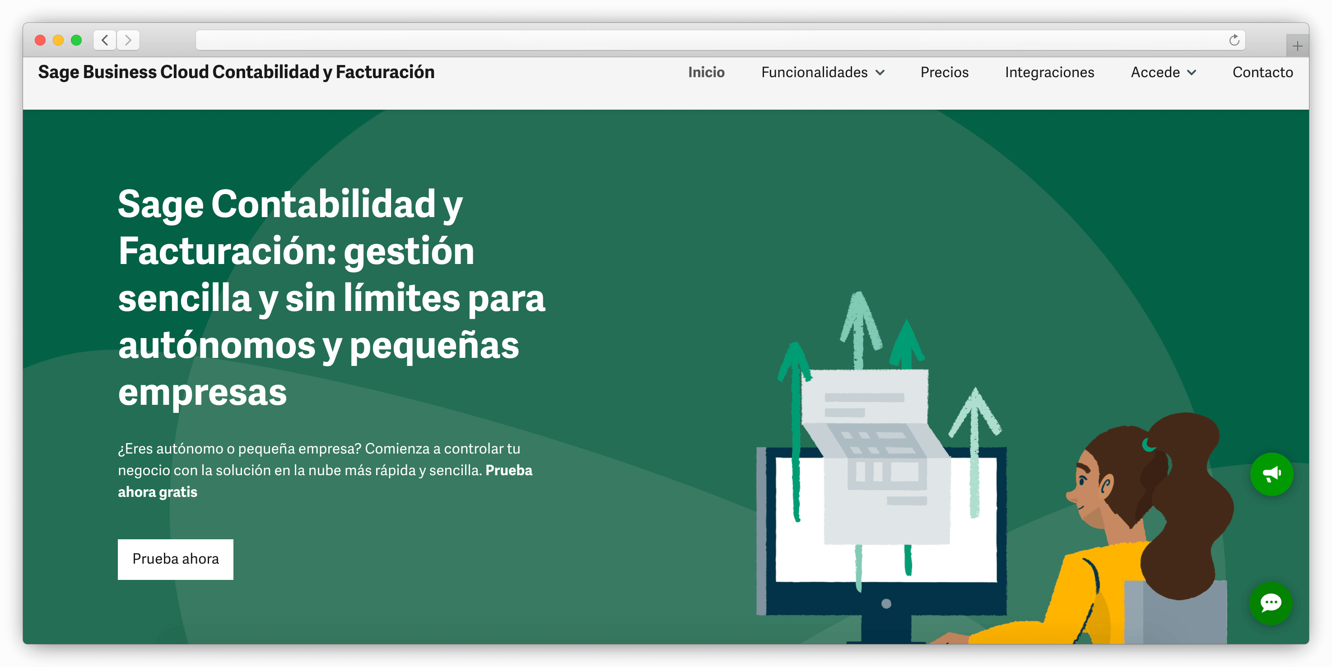Go to the Inicio page

706,72
